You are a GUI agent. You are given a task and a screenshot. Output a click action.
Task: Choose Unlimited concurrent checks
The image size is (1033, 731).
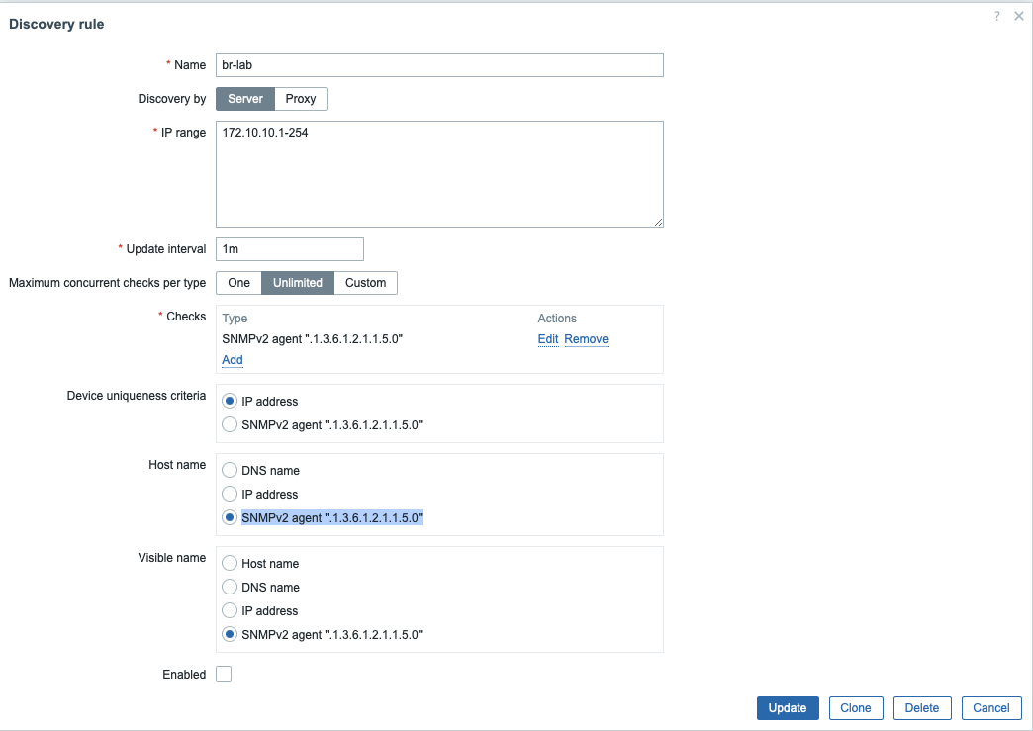298,283
